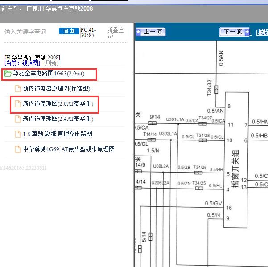Click the T34/28 connector label
Image resolution: width=268 pixels, height=267 pixels.
coord(203,136)
